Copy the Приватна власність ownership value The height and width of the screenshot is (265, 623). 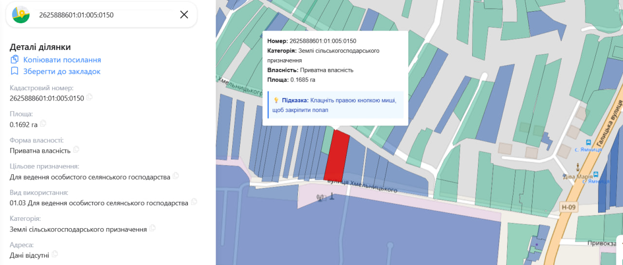pyautogui.click(x=76, y=149)
